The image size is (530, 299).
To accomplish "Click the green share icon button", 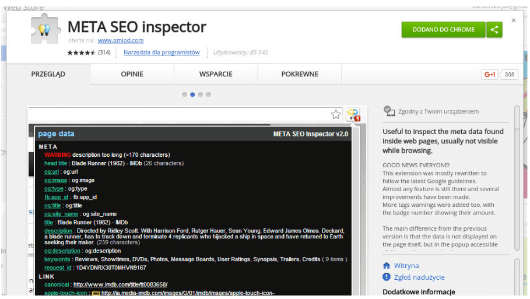I will 494,30.
